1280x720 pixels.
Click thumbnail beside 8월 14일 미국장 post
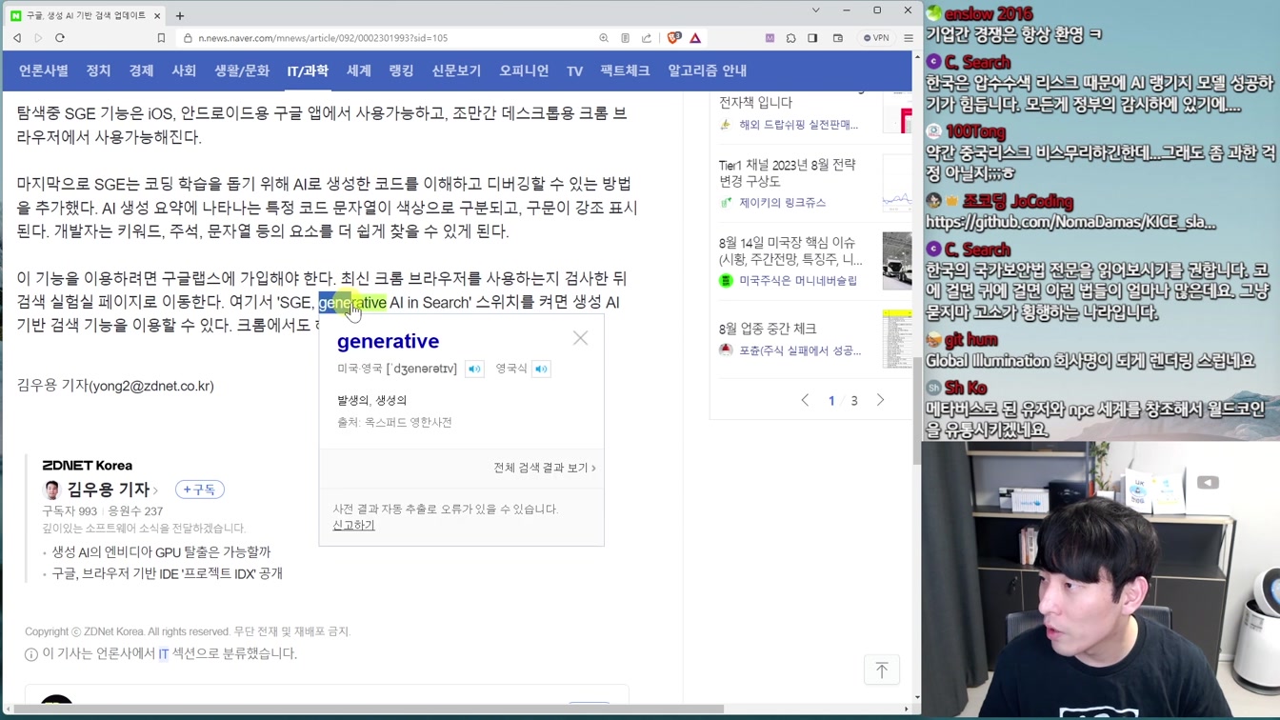pos(897,260)
